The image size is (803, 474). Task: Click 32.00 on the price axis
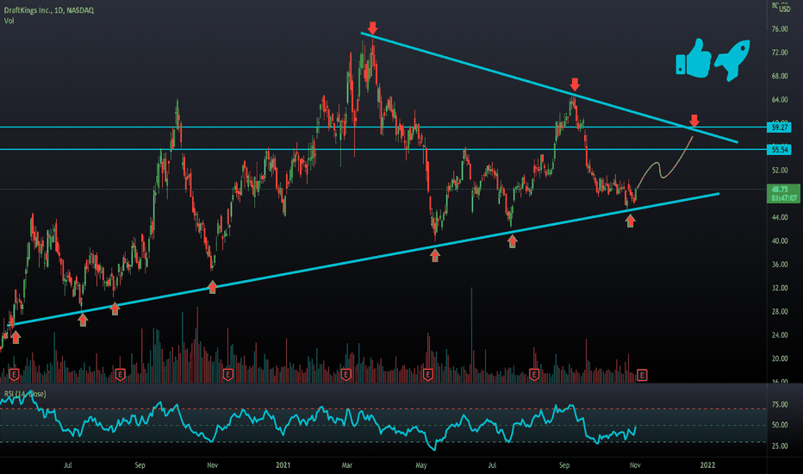point(780,288)
